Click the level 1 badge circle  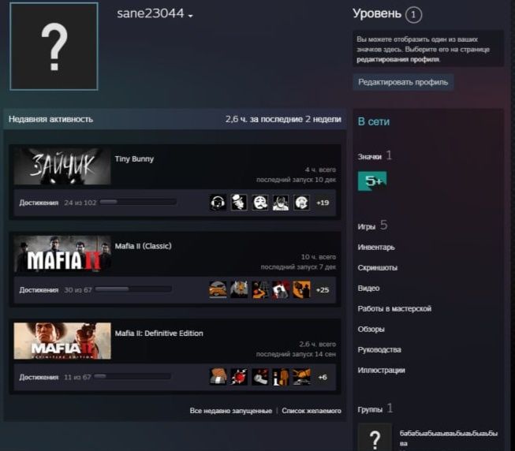point(413,15)
